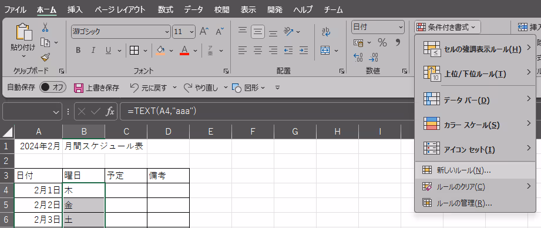Toggle middle vertical alignment
The height and width of the screenshot is (228, 541).
click(258, 32)
